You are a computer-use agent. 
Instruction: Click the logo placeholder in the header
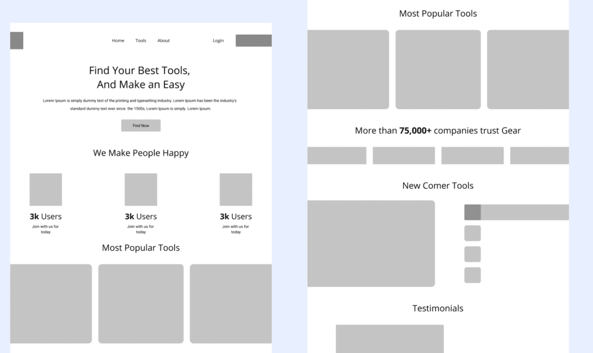17,40
